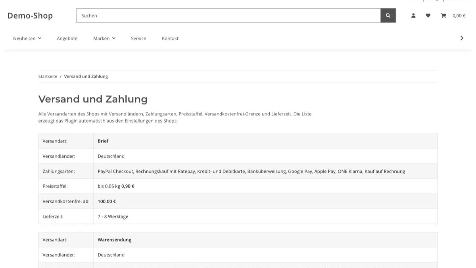
Task: Click the Versand und Zahlung heading
Action: click(93, 99)
